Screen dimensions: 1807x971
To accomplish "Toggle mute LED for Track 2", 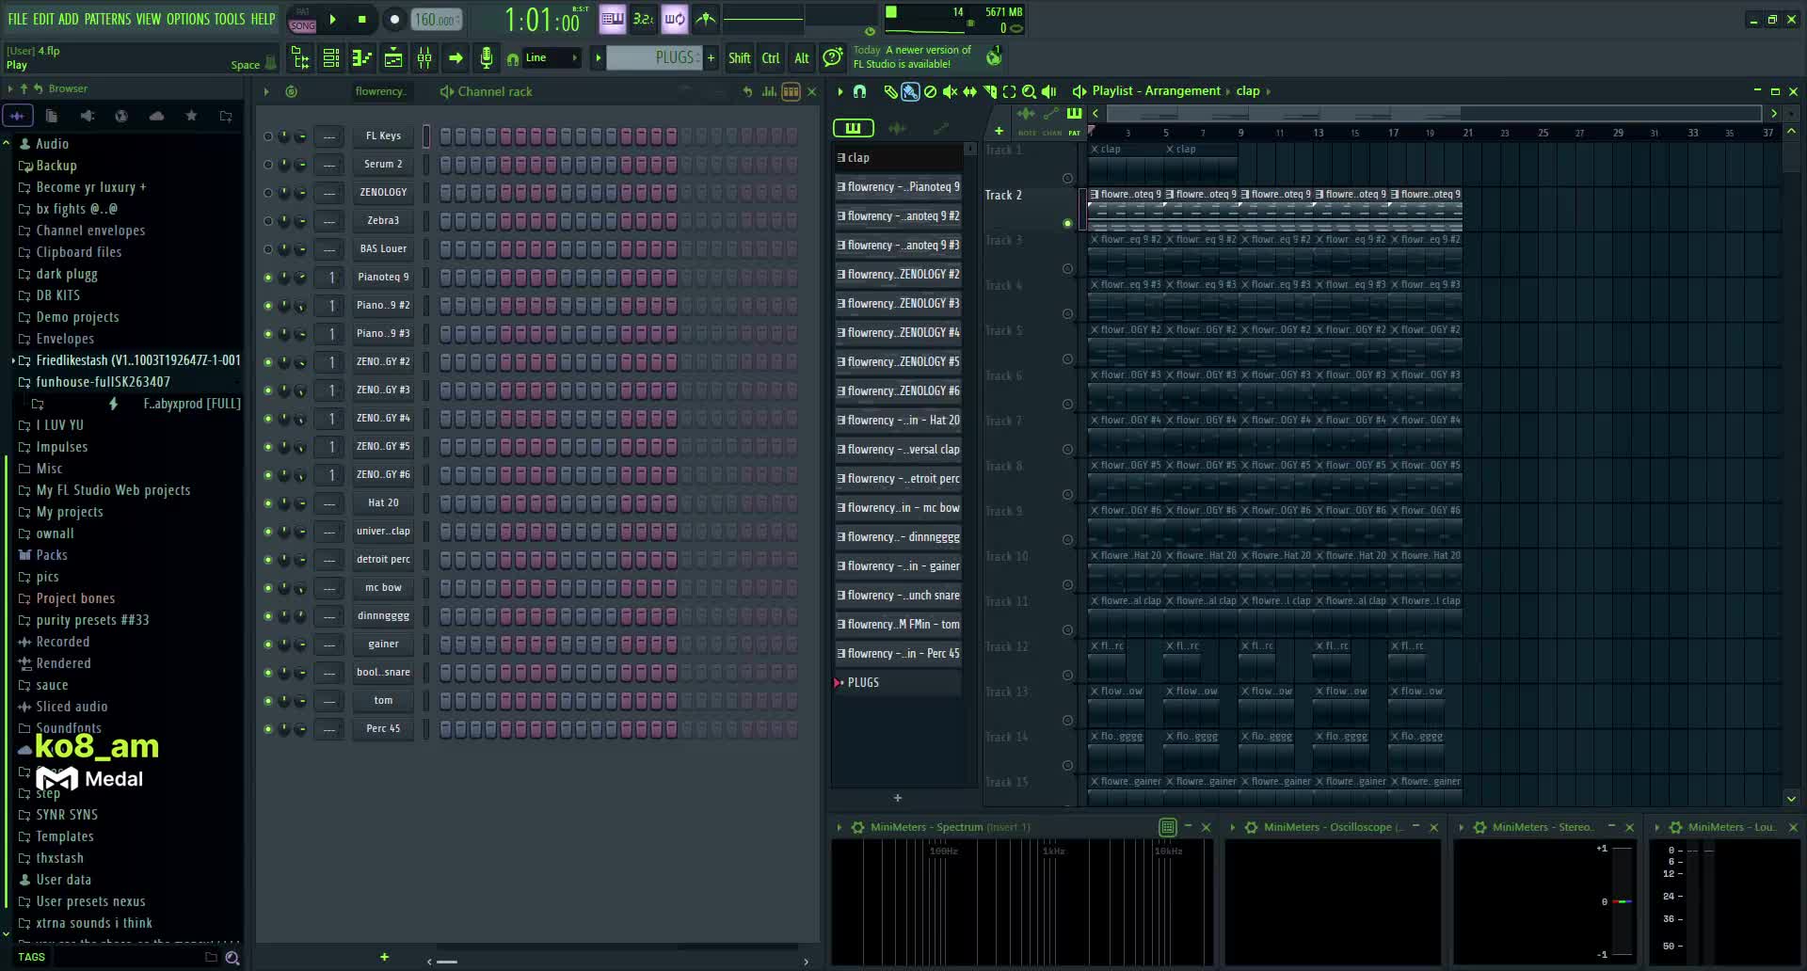I will pyautogui.click(x=1067, y=224).
